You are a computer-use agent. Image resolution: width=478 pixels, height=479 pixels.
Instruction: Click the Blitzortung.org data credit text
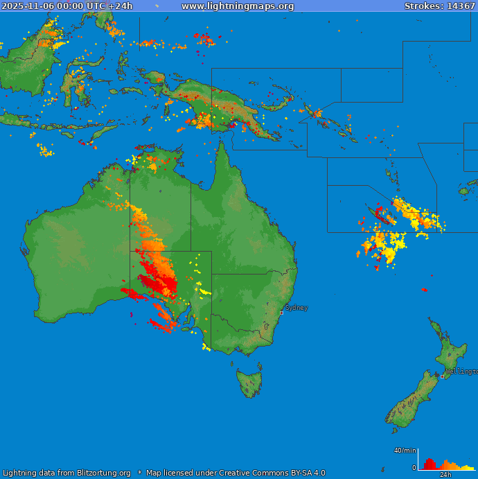point(67,473)
